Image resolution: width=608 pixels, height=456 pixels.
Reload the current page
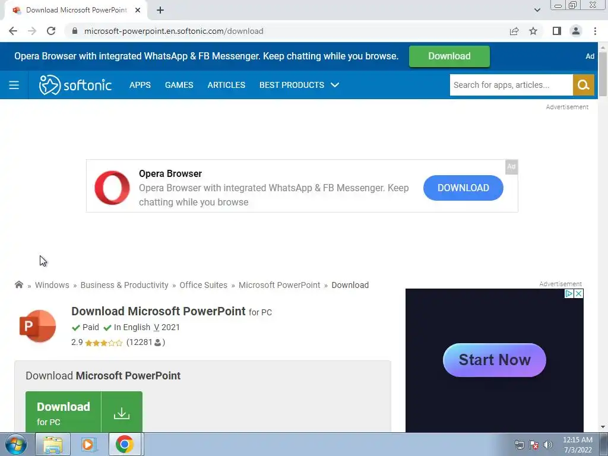(x=51, y=31)
